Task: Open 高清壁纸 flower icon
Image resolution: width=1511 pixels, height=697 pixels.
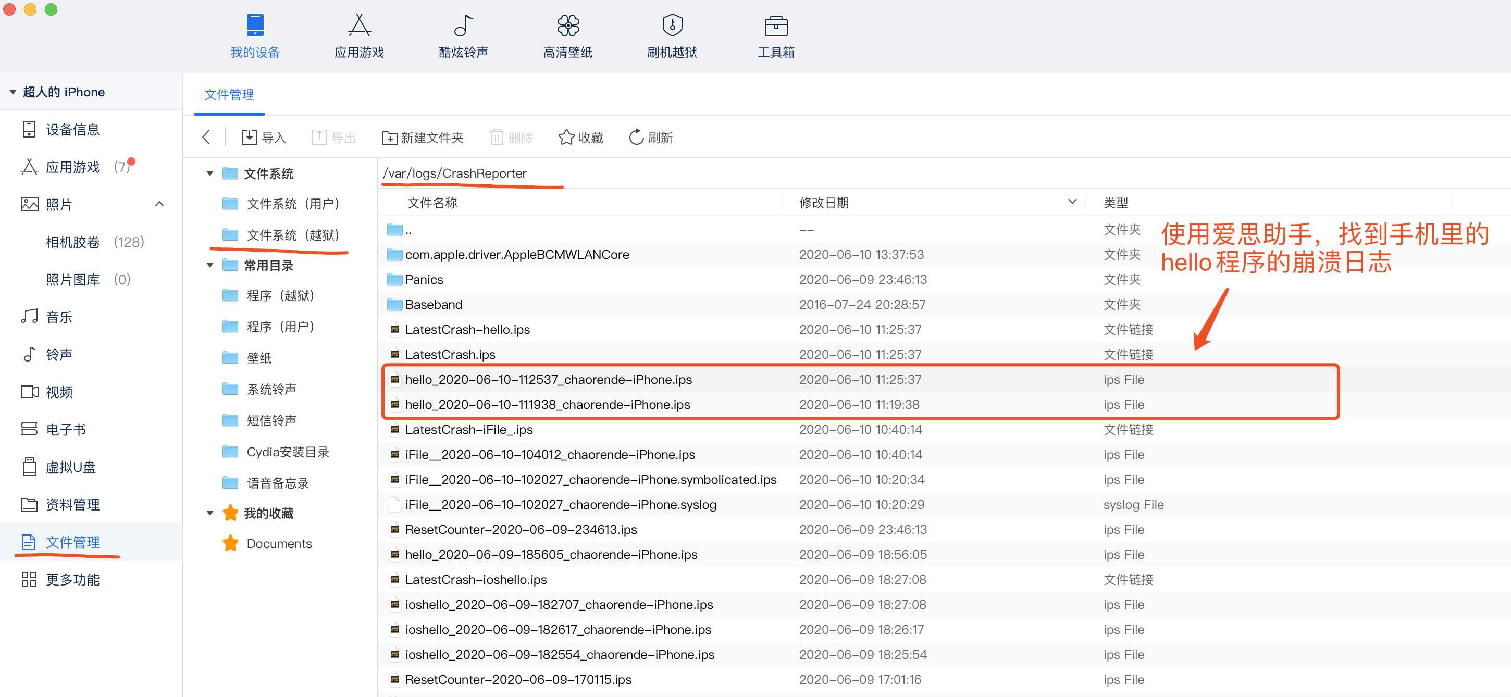Action: click(568, 25)
